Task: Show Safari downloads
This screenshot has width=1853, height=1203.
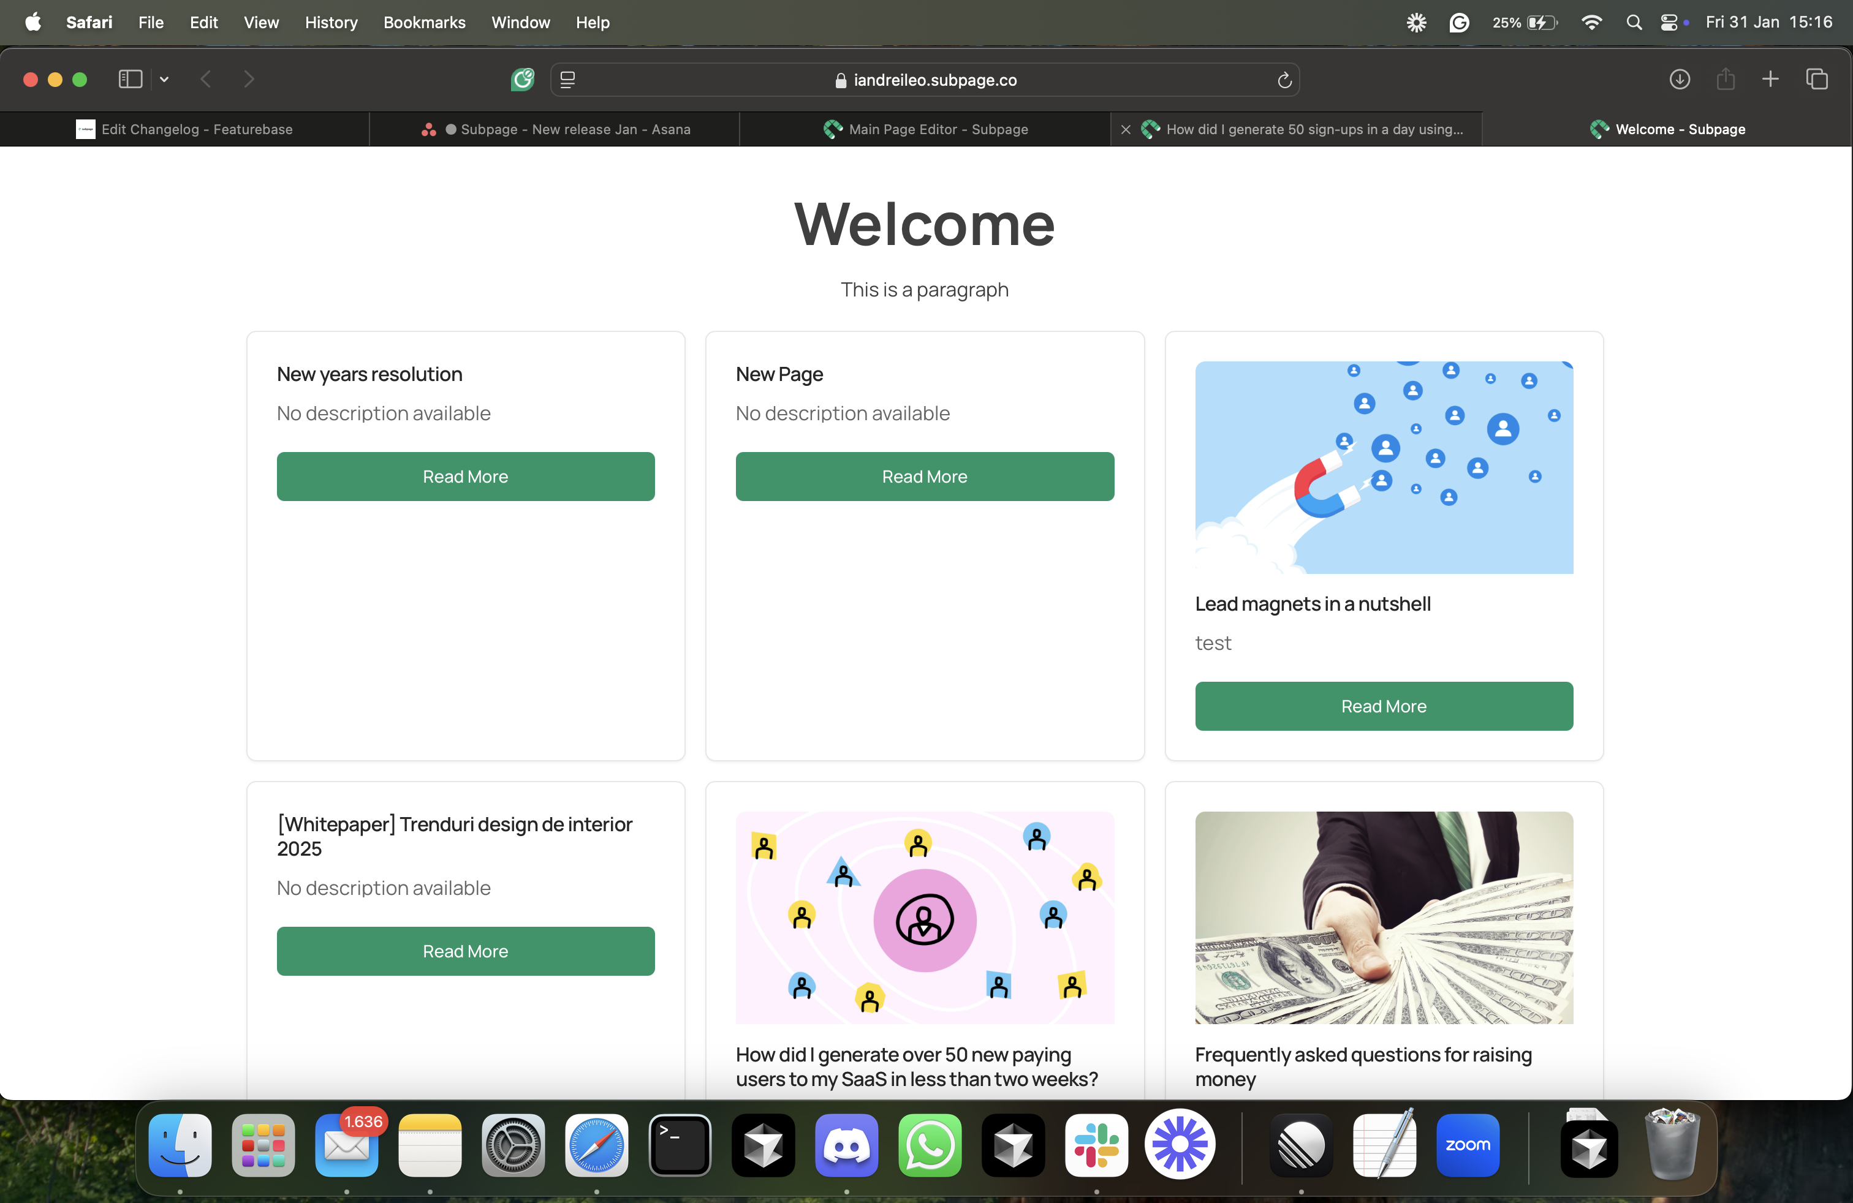Action: (1680, 80)
